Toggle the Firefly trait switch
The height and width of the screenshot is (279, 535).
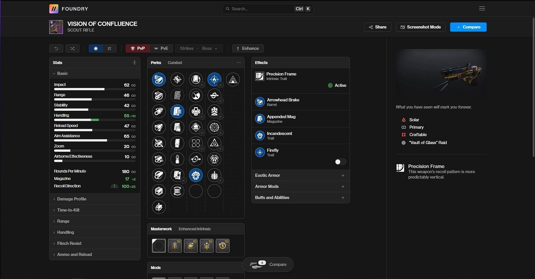(x=341, y=162)
